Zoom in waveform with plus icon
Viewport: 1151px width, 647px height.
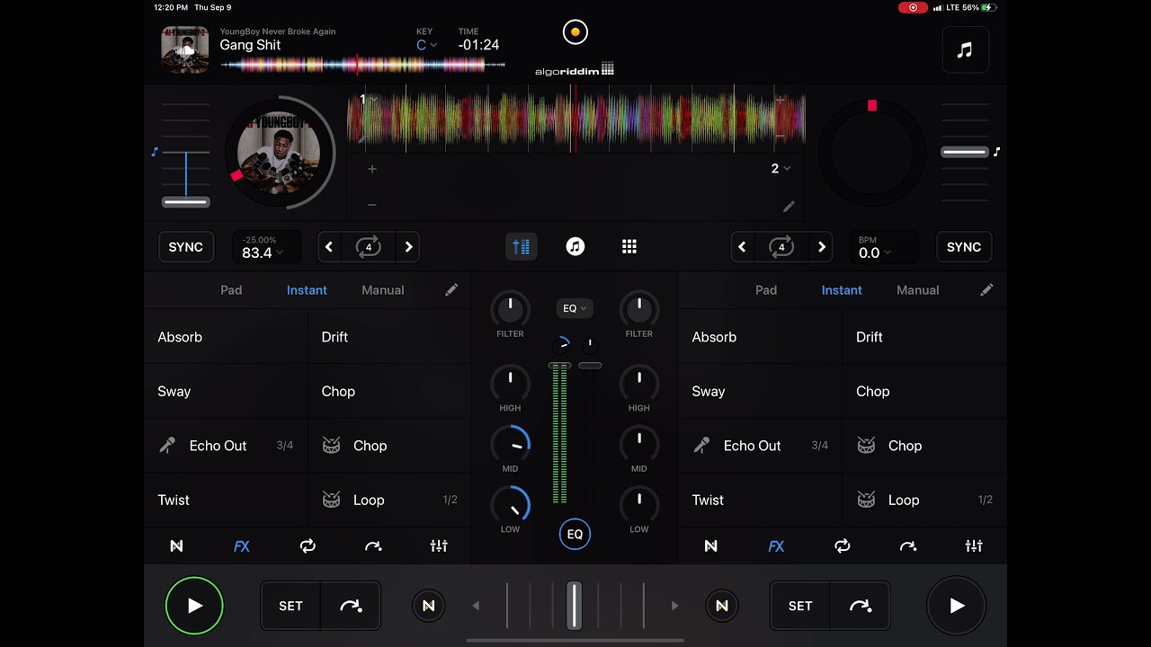pyautogui.click(x=371, y=169)
